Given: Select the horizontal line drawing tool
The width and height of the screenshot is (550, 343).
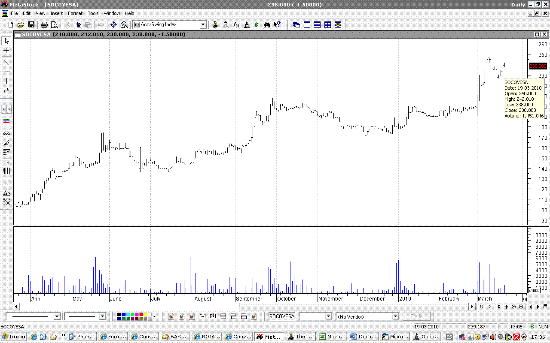Looking at the screenshot, I should pos(6,72).
